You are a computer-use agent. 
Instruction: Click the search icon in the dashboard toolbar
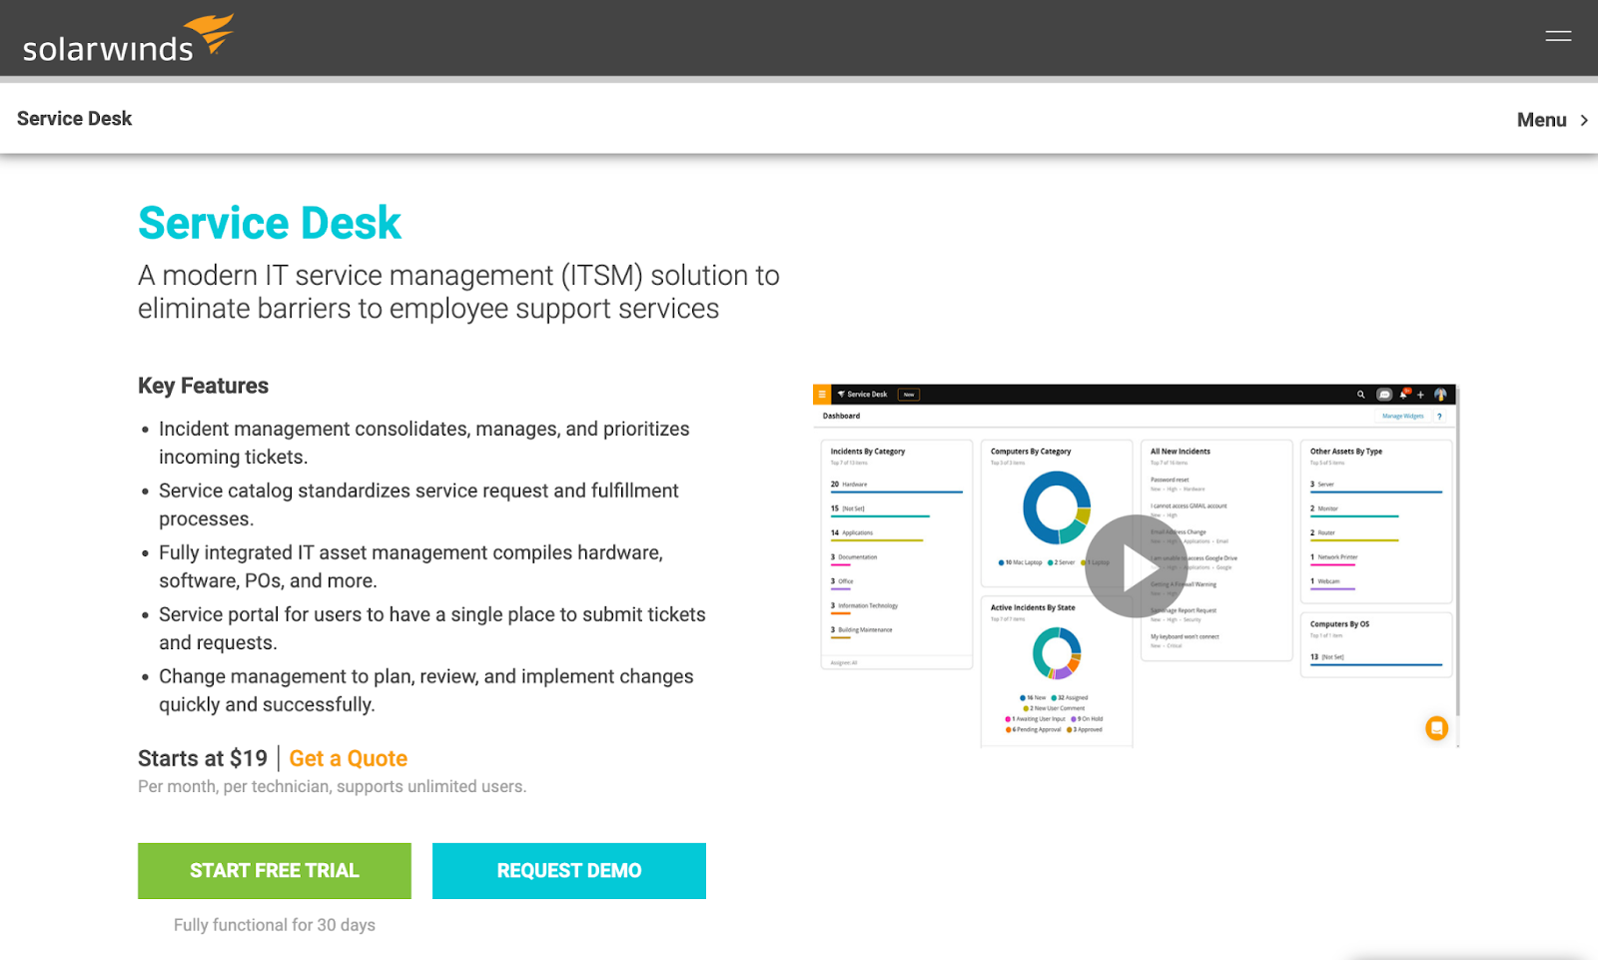(x=1360, y=395)
